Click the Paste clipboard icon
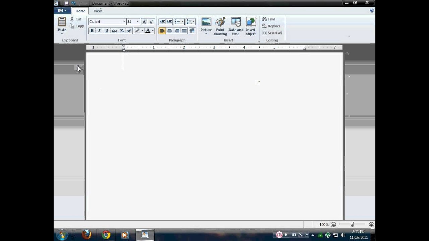Screen dimensions: 429x241 tap(62, 22)
